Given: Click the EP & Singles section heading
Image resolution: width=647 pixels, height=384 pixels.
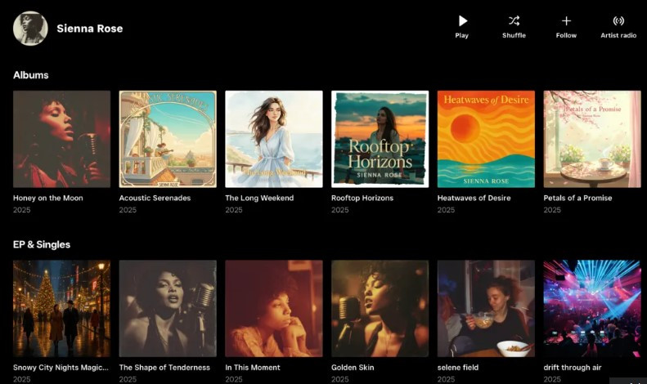Looking at the screenshot, I should point(42,245).
